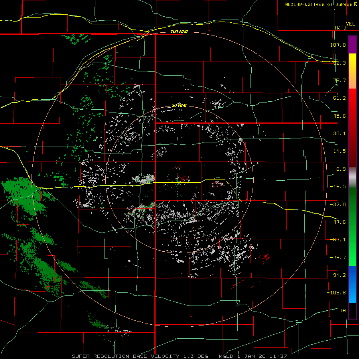
Task: Click the 45.6 legend value
Action: (339, 116)
